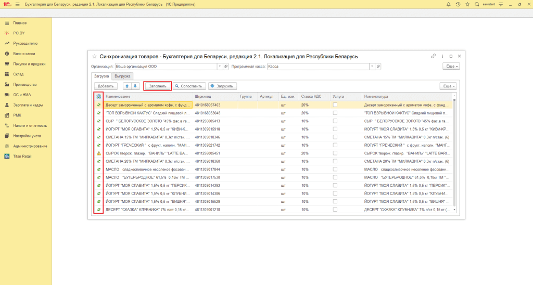Viewport: 533px width, 285px height.
Task: Open the dialog's three-dot menu
Action: pyautogui.click(x=442, y=56)
